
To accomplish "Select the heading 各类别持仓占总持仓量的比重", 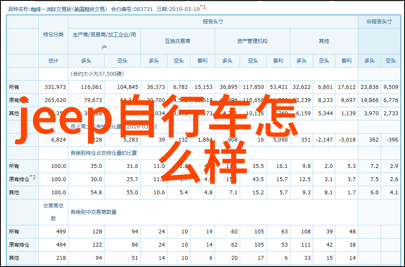I will [x=104, y=153].
